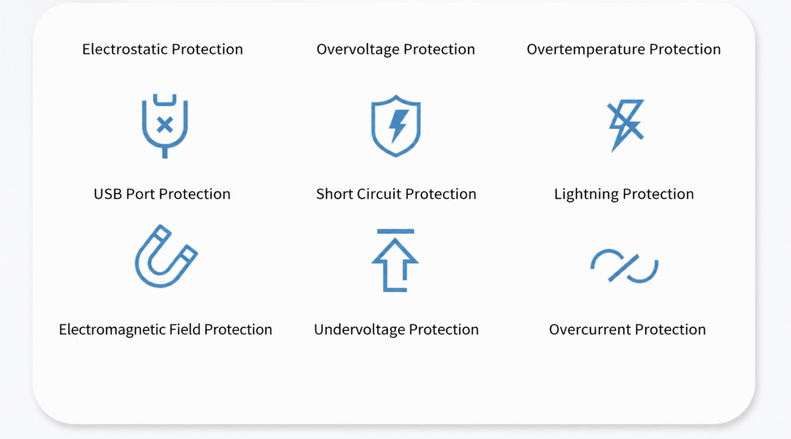The image size is (791, 439).
Task: Click the Overtemperature Protection heading
Action: (623, 49)
